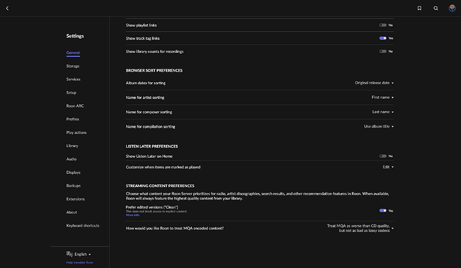Open bookmarks via the bookmark icon
This screenshot has width=461, height=268.
click(419, 8)
